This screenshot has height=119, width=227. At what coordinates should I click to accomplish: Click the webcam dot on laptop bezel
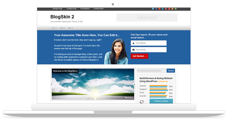[113, 4]
